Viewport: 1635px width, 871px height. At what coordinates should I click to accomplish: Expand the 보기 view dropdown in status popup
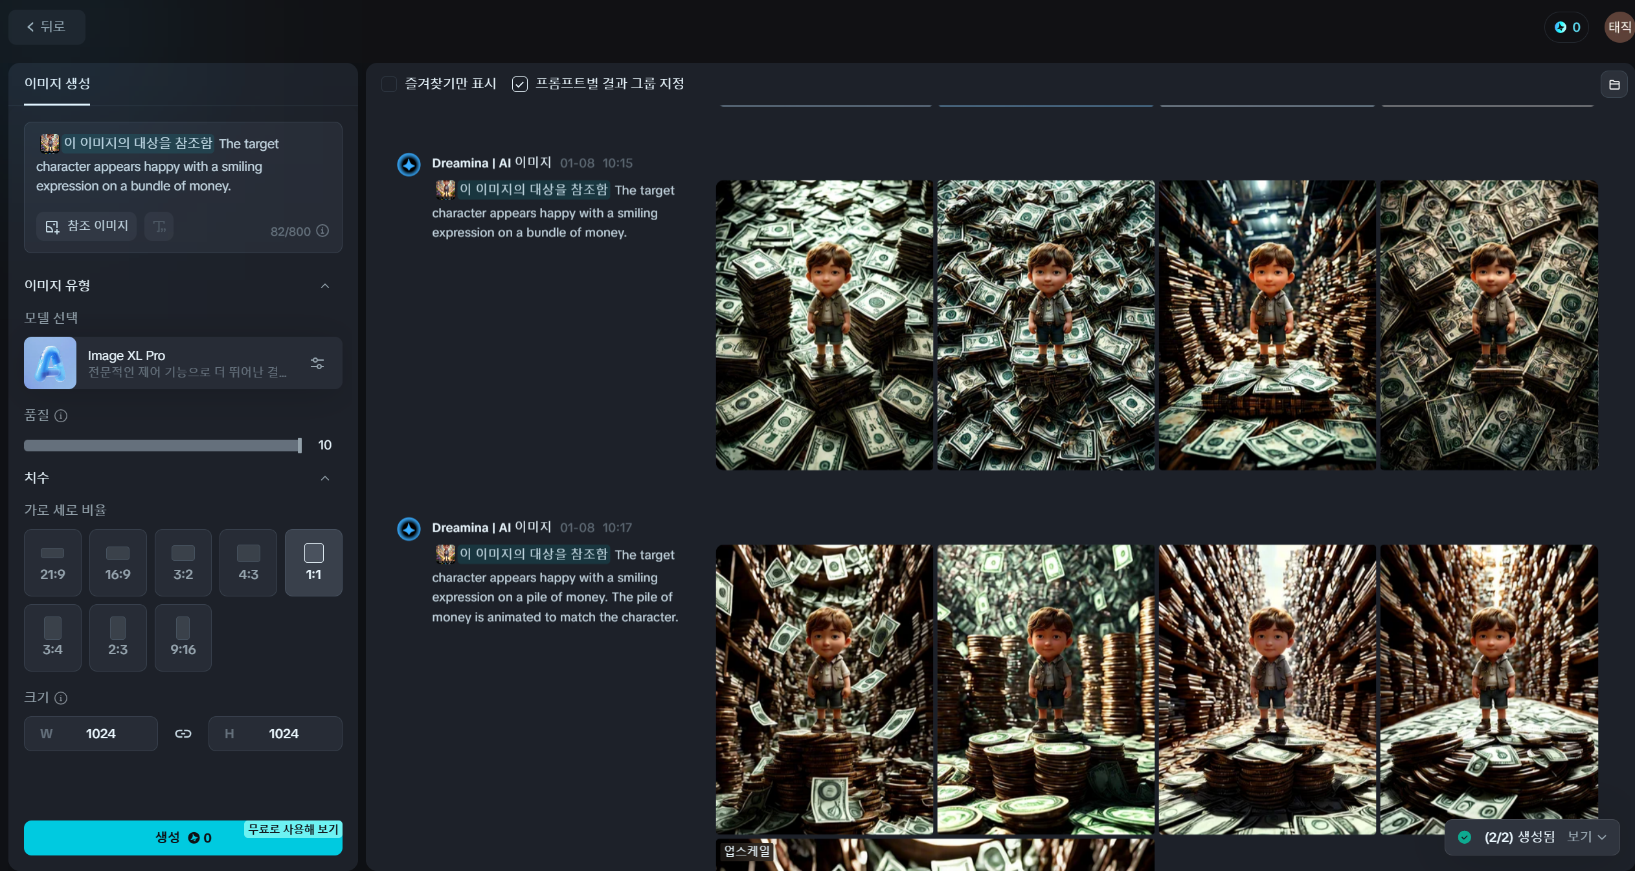[1587, 837]
